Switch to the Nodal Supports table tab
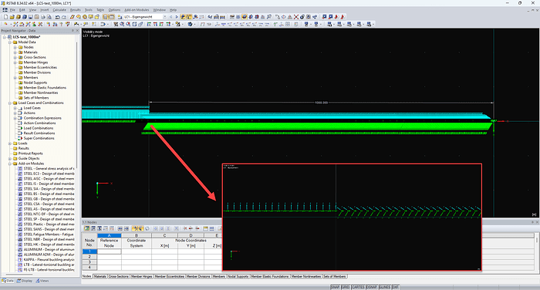 238,277
